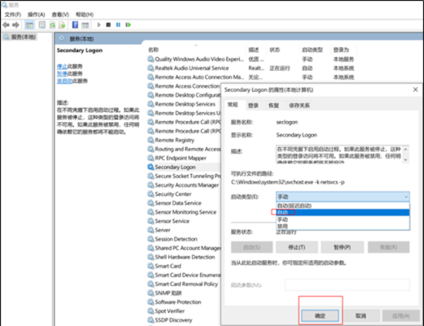Select the Remote Registry service row
The image size is (424, 326).
(x=174, y=140)
